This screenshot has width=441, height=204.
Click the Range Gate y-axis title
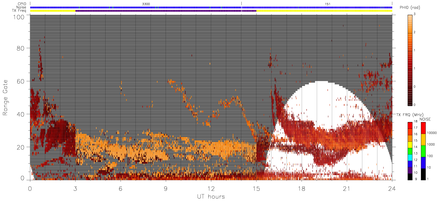pos(5,98)
